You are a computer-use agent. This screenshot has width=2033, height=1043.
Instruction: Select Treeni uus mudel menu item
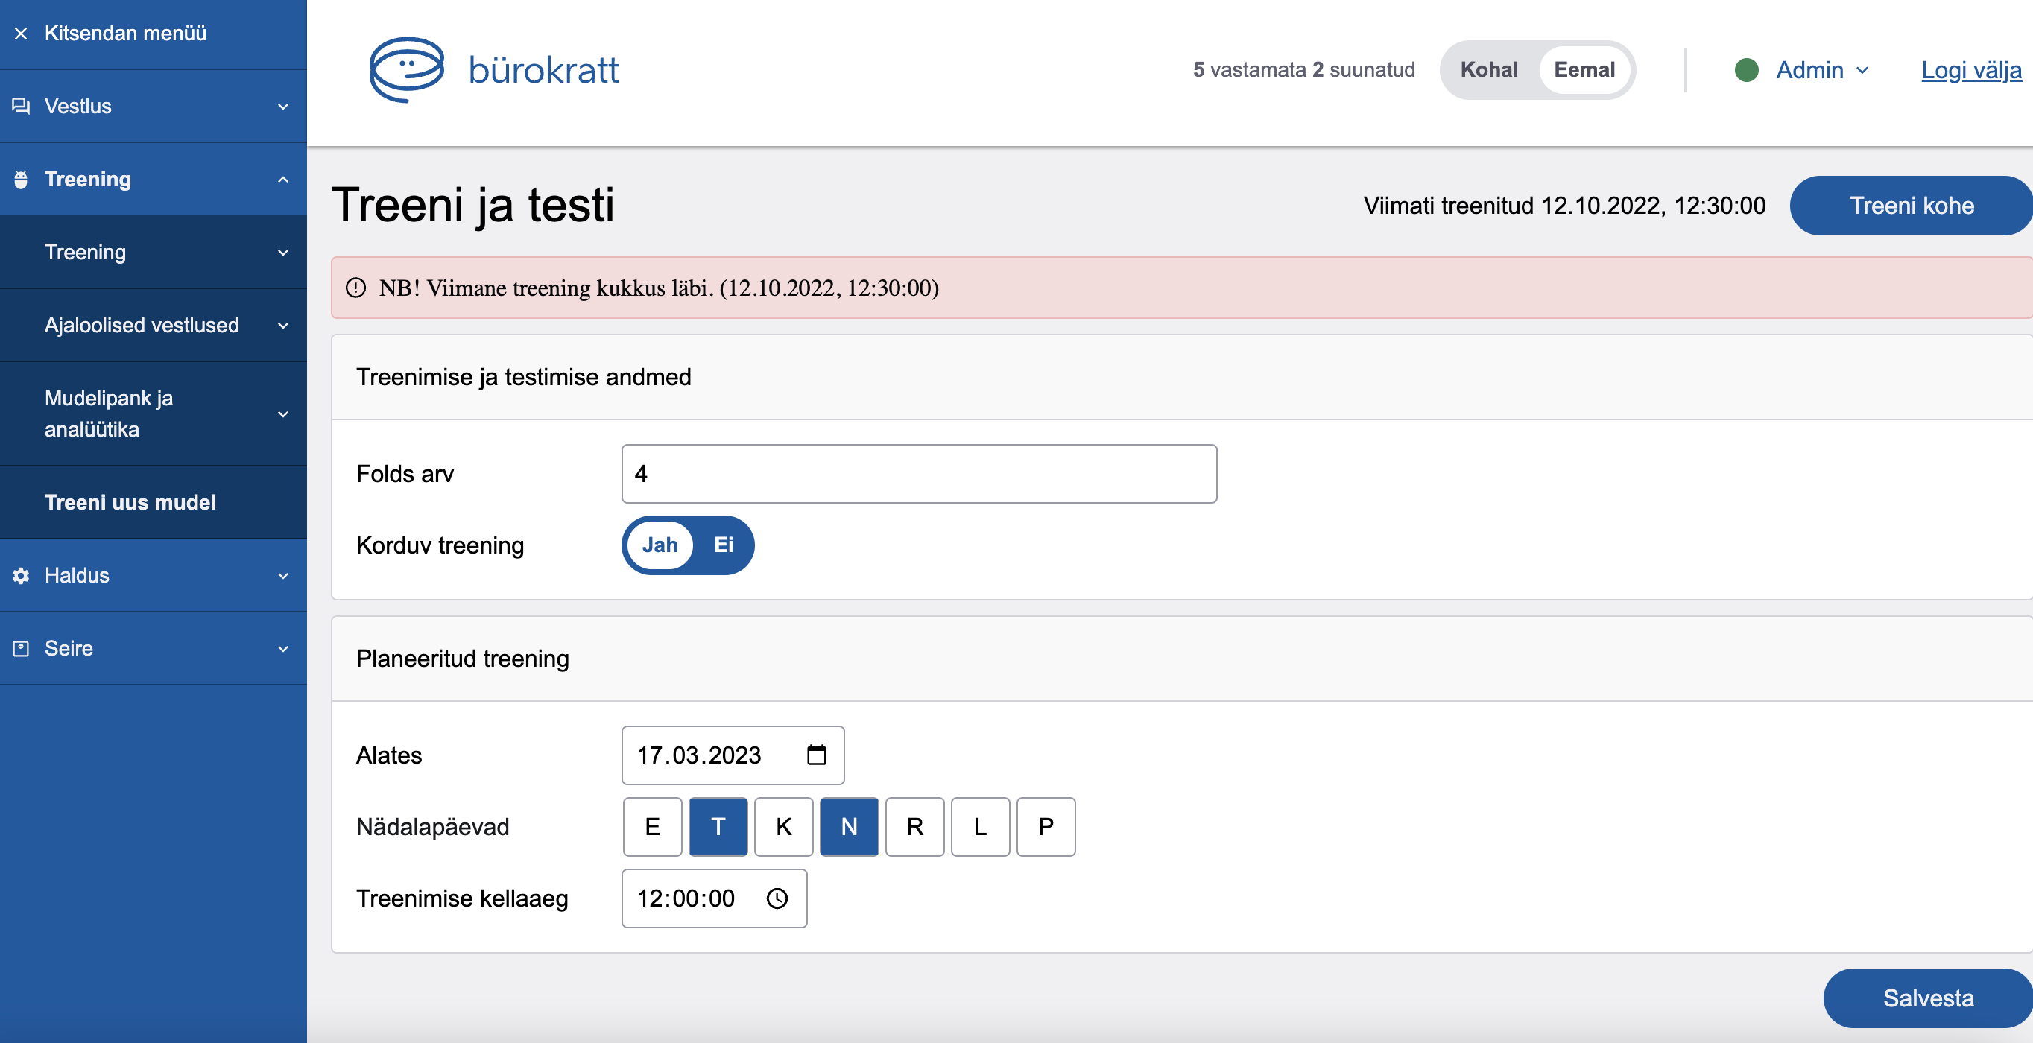pyautogui.click(x=153, y=502)
